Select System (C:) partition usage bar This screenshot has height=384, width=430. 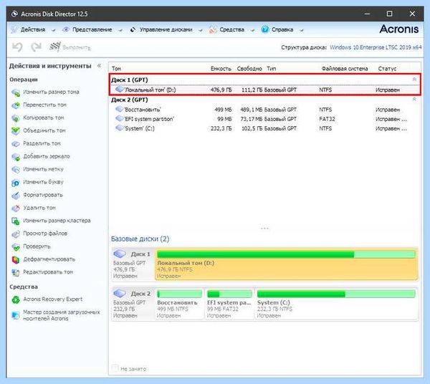(x=336, y=294)
